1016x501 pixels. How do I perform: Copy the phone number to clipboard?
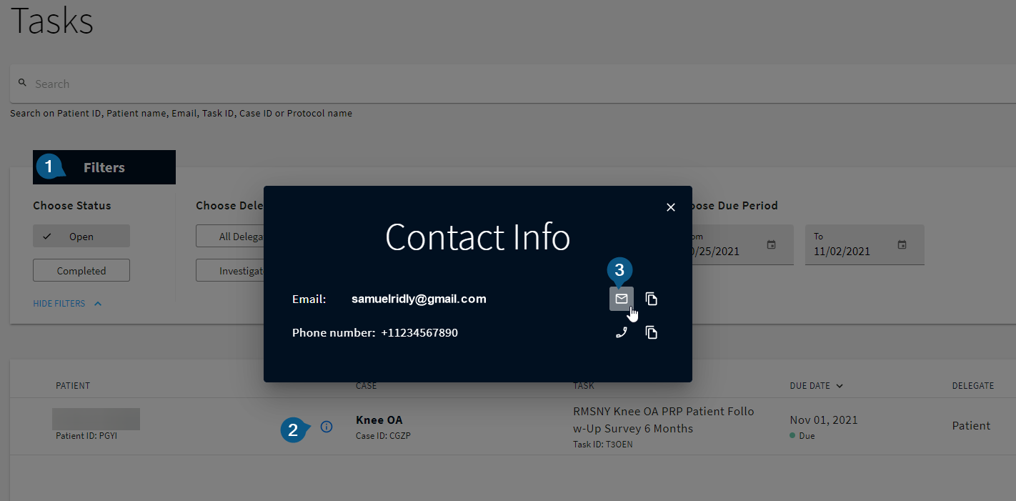coord(651,332)
